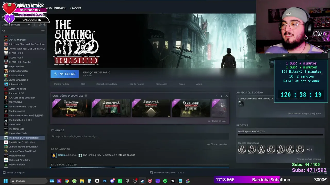
Task: Click the Kazzio username link in activity
Action: 62,155
